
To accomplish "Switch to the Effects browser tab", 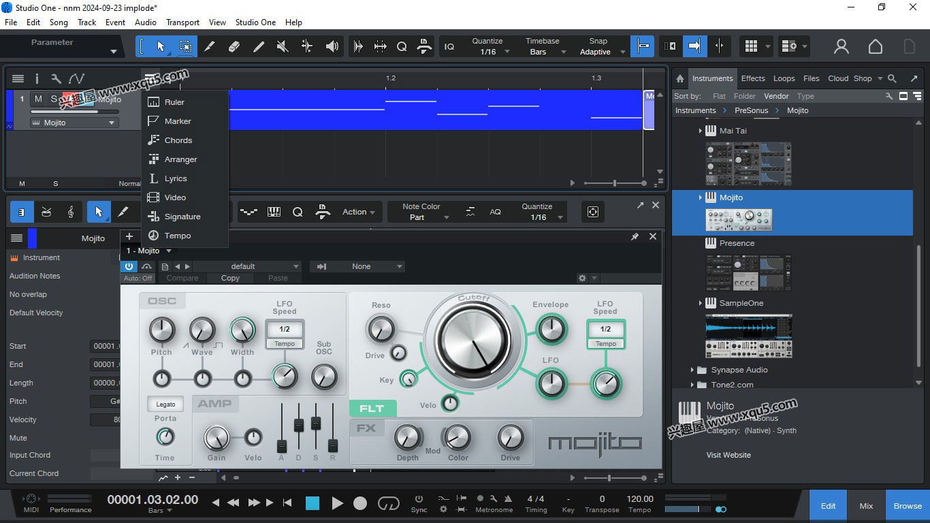I will point(753,78).
